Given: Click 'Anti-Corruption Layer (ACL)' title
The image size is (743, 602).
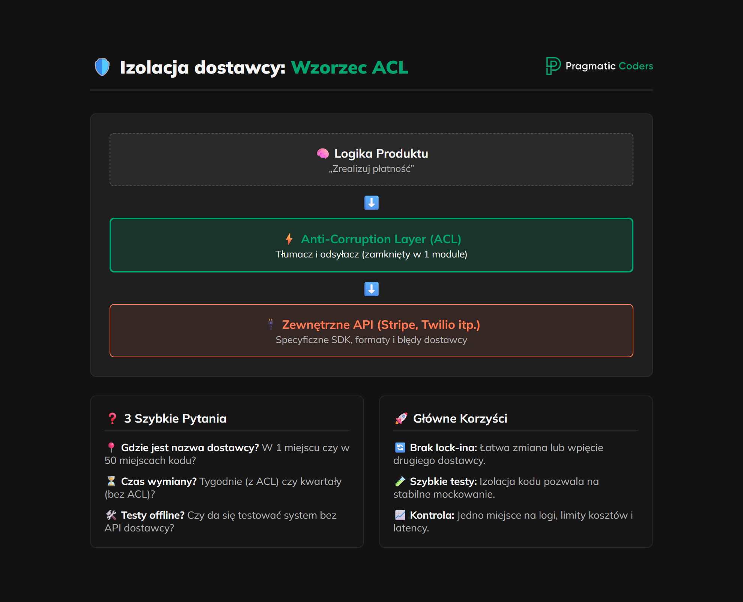Looking at the screenshot, I should click(381, 239).
